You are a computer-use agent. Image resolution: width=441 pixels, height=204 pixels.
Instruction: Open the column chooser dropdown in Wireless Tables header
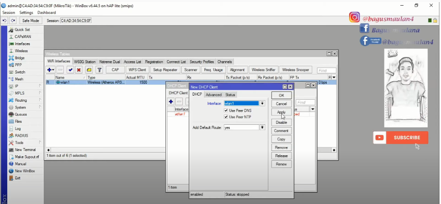(334, 77)
